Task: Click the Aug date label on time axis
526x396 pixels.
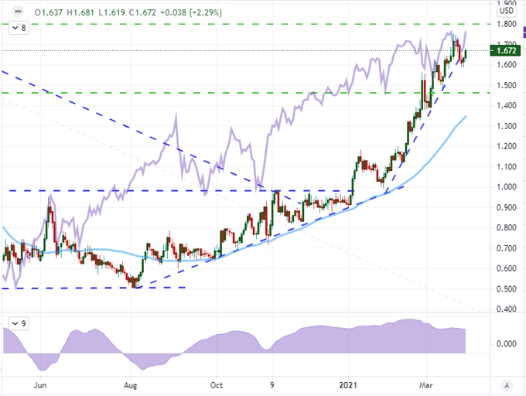Action: [130, 386]
